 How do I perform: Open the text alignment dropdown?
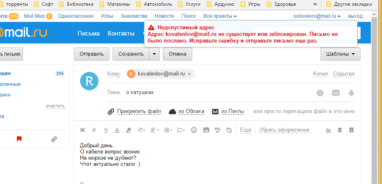155,130
